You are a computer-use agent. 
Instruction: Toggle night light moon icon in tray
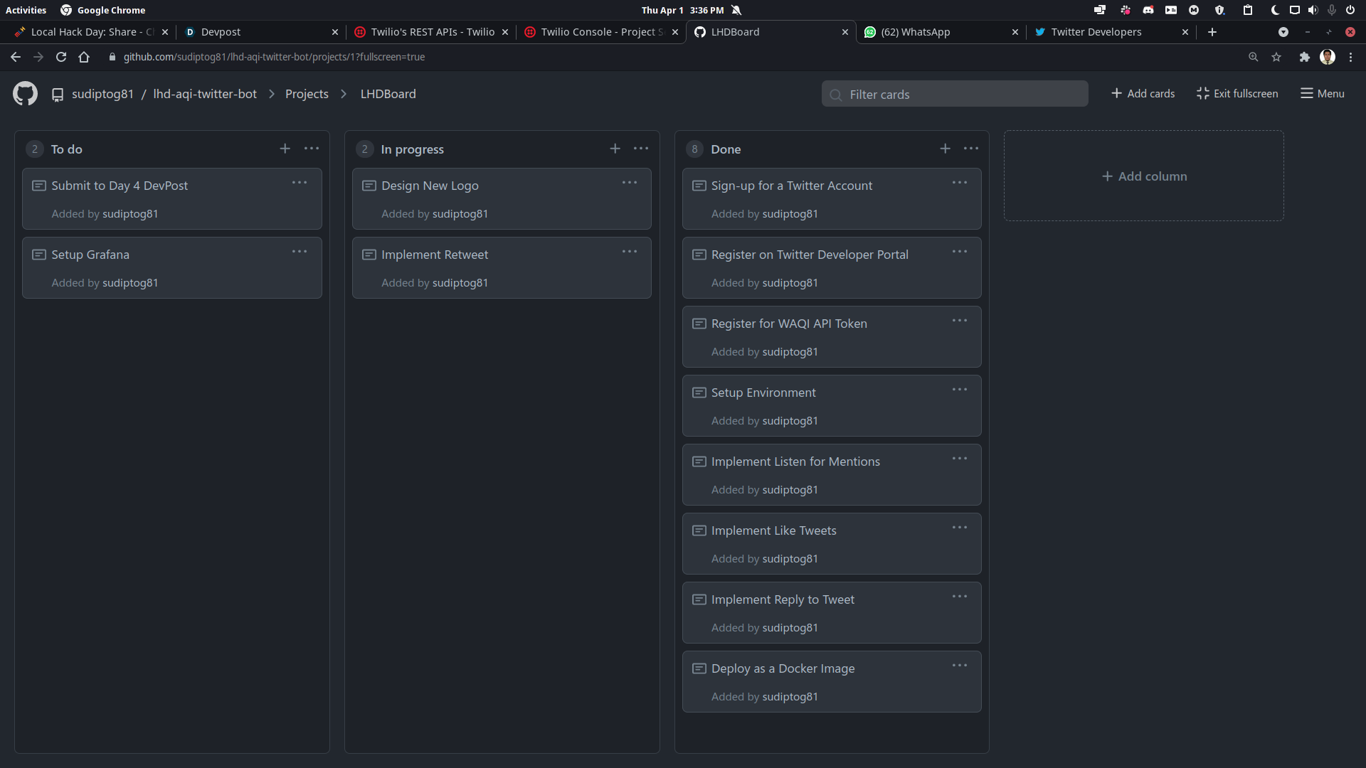pos(1275,10)
